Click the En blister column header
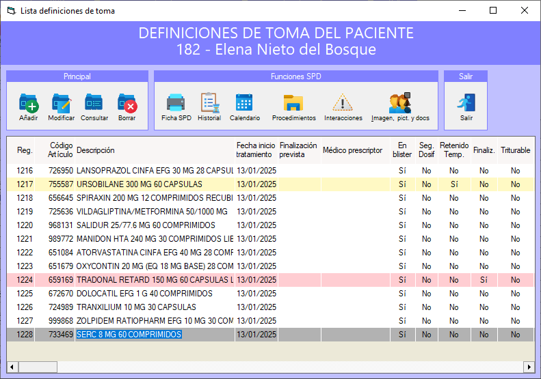The image size is (541, 379). point(402,150)
